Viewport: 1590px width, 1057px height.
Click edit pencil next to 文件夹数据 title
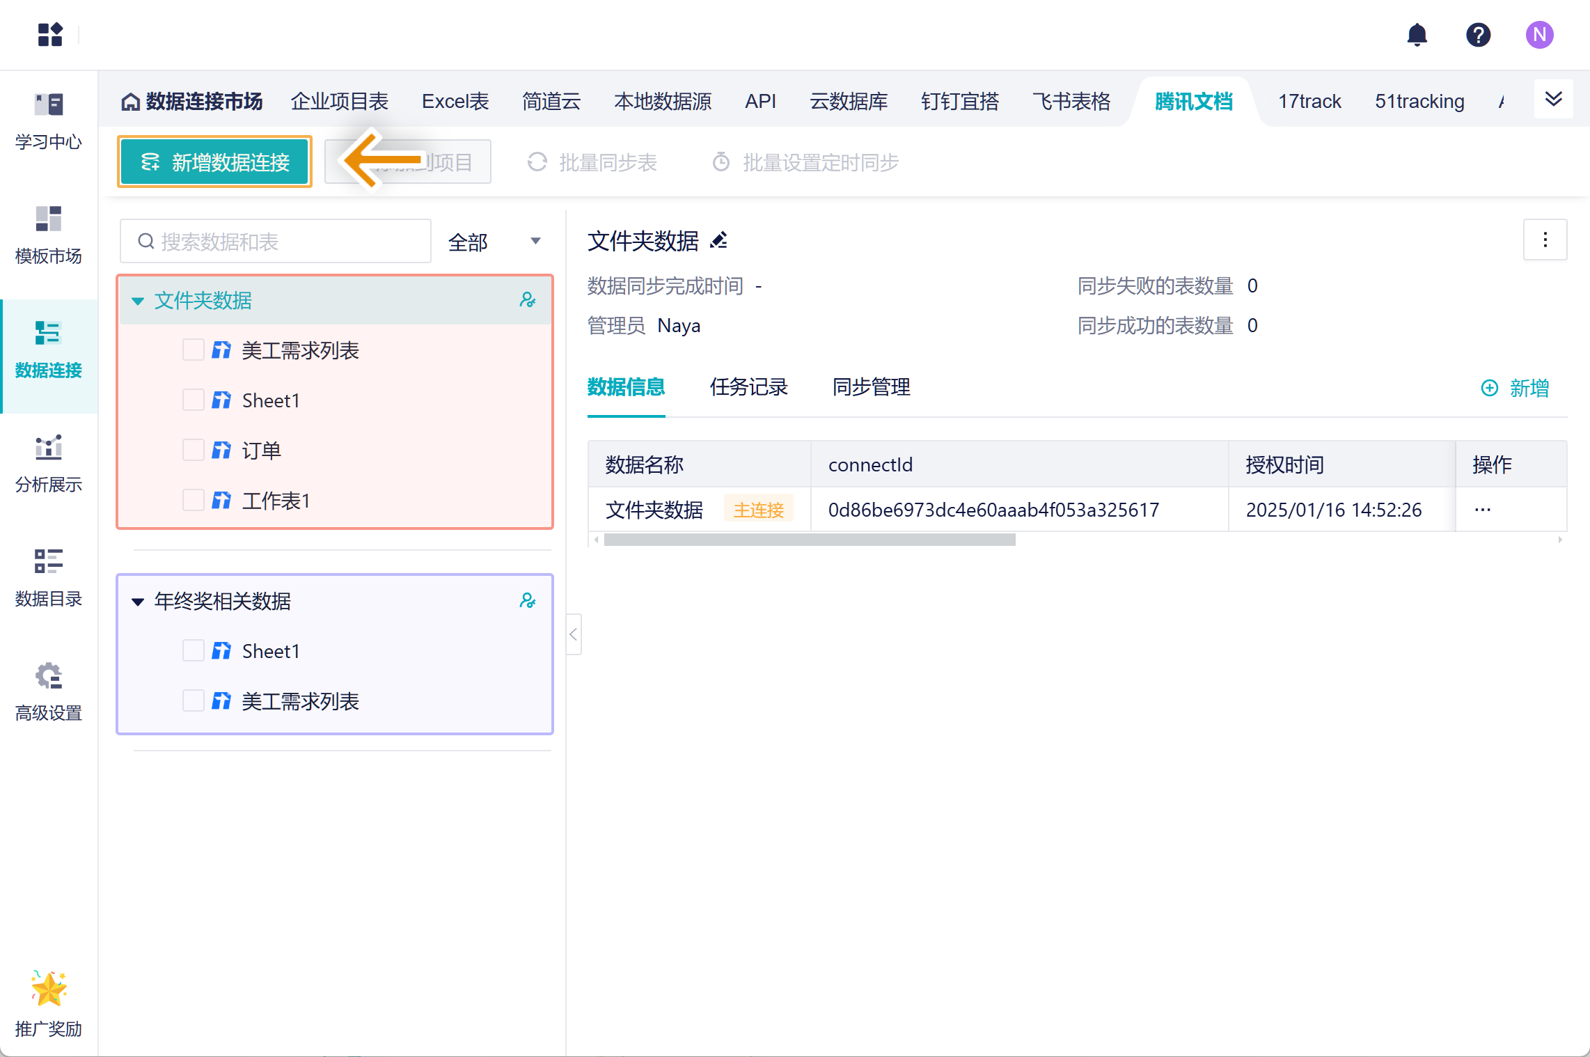click(x=719, y=241)
